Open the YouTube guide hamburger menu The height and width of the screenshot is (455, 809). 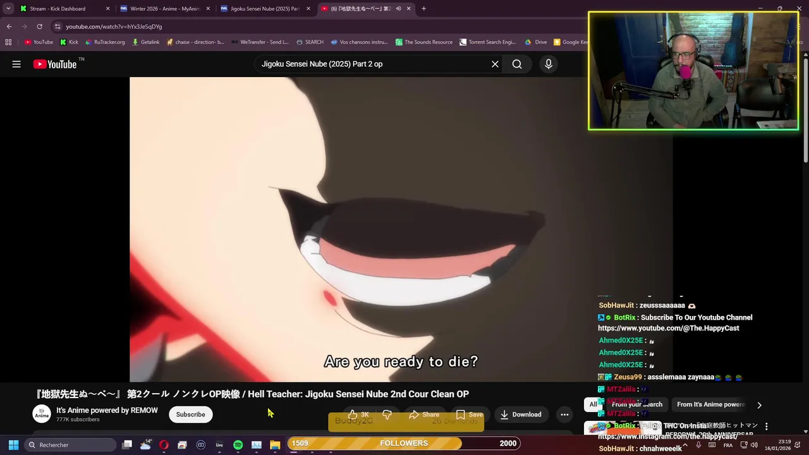(16, 64)
